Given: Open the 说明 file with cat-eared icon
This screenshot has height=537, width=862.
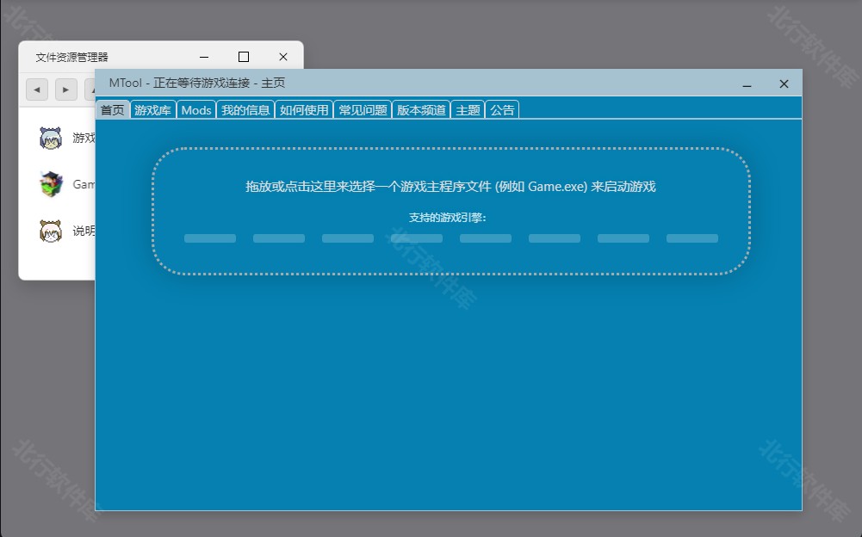Looking at the screenshot, I should point(52,231).
